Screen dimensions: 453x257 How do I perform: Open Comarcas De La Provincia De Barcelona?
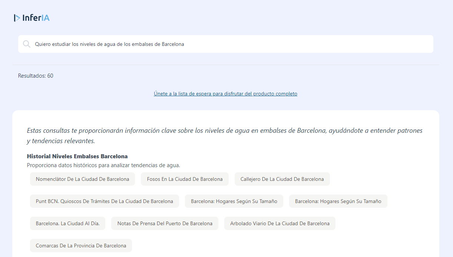point(81,246)
